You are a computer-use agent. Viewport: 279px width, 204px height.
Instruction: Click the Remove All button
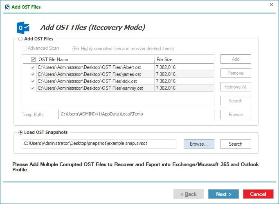[236, 87]
